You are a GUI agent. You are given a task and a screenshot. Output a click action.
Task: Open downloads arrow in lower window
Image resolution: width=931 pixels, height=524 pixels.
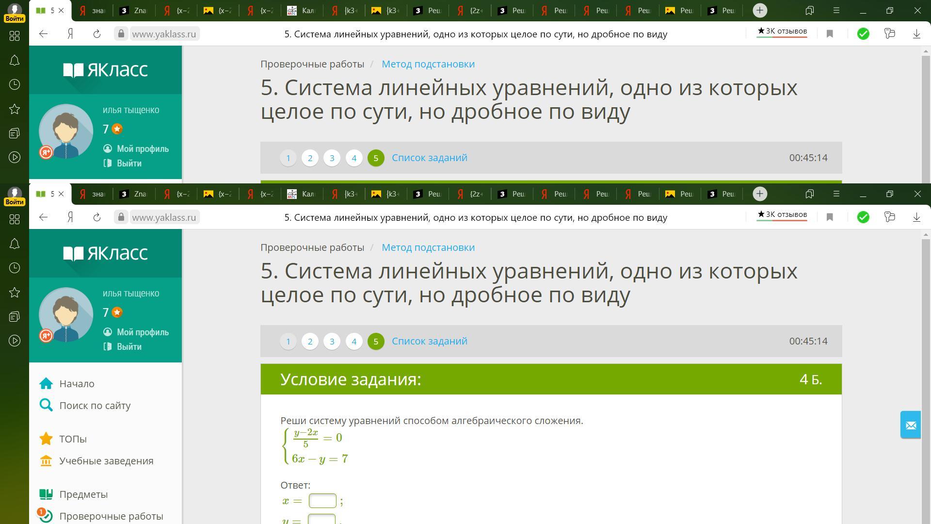[916, 217]
